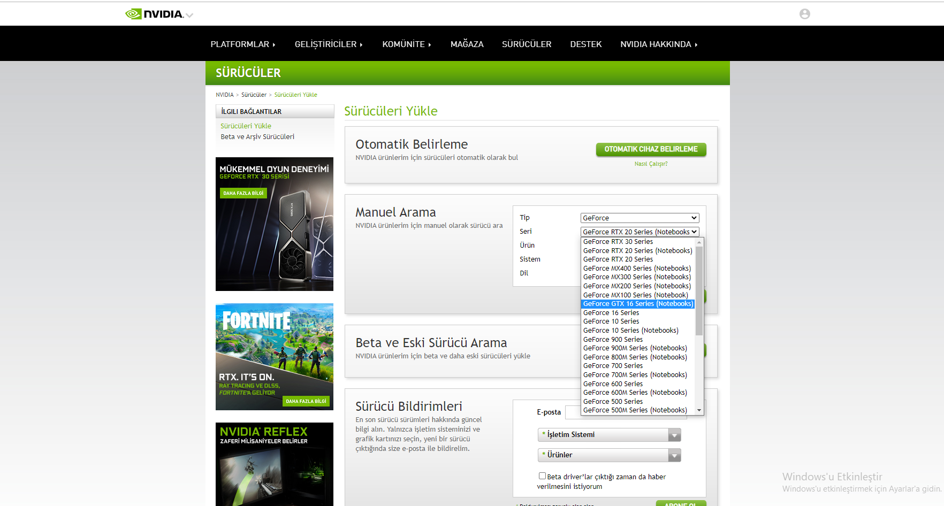Screen dimensions: 944x506
Task: Click the Seri list scroll-down arrow
Action: 699,410
